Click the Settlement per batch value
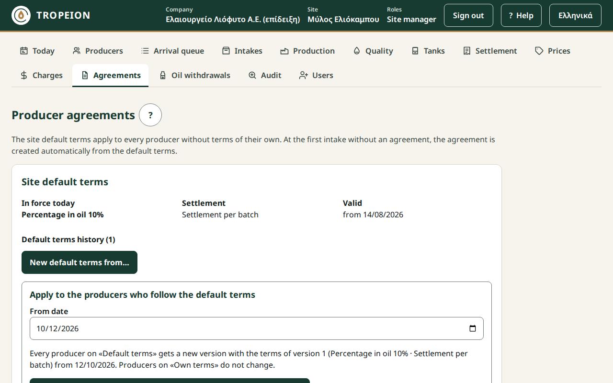Viewport: 613px width, 383px height. tap(220, 214)
